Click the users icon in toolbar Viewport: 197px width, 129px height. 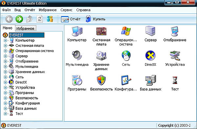pyautogui.click(x=50, y=19)
